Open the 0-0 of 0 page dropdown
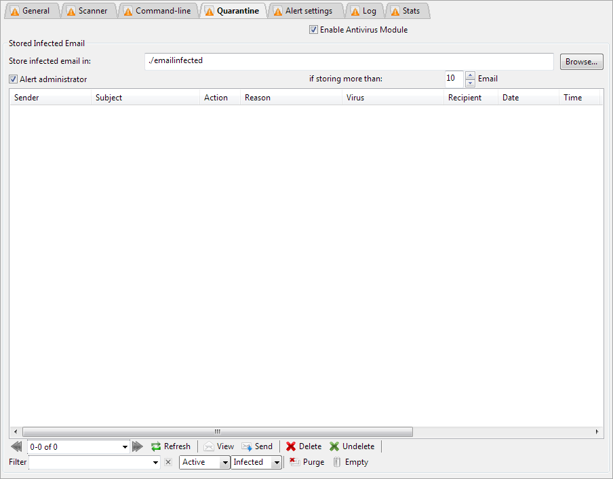613x479 pixels. (x=125, y=446)
